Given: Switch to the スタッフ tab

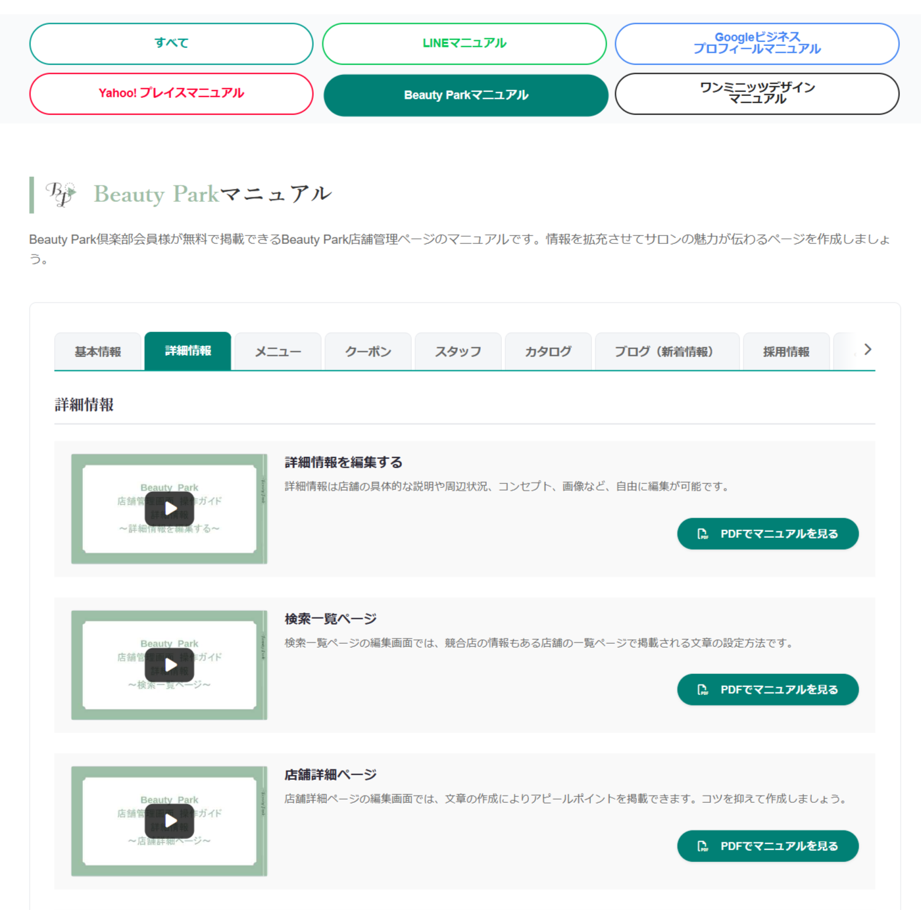Looking at the screenshot, I should coord(459,352).
